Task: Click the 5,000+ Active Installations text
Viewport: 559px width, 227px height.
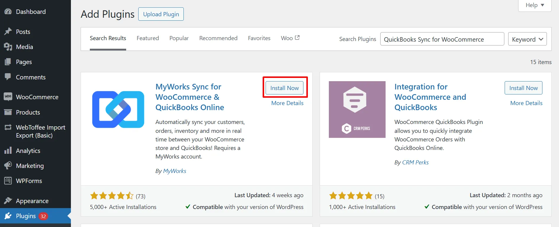Action: tap(123, 207)
